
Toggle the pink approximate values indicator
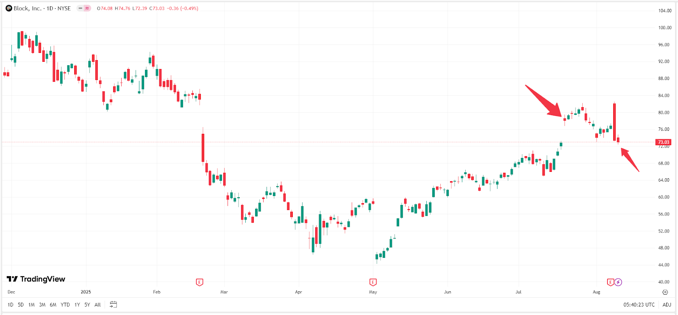(x=88, y=8)
